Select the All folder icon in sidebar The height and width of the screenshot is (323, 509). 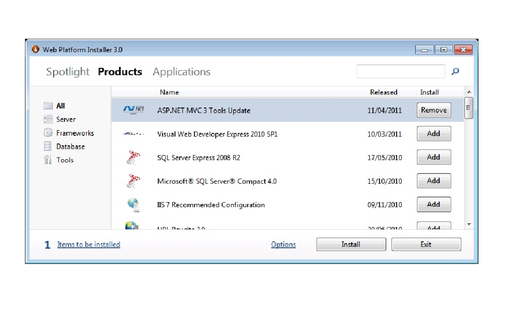click(x=48, y=106)
